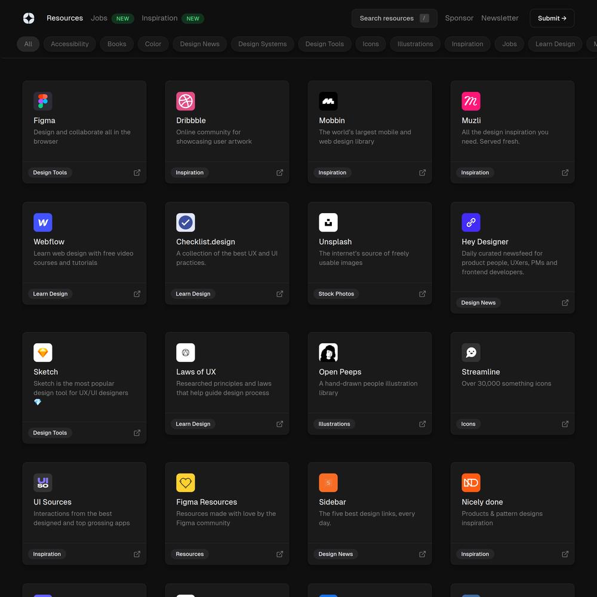Filter by Accessibility category
597x597 pixels.
point(70,44)
